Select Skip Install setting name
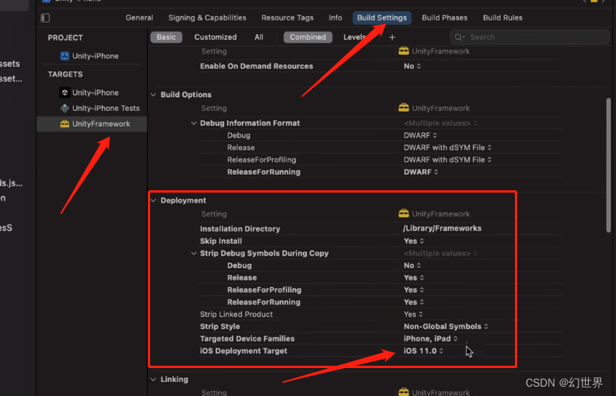Image resolution: width=616 pixels, height=396 pixels. (221, 241)
